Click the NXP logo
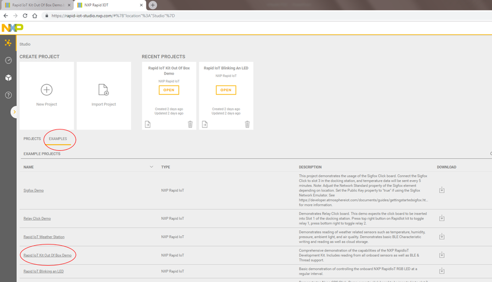 (x=12, y=28)
